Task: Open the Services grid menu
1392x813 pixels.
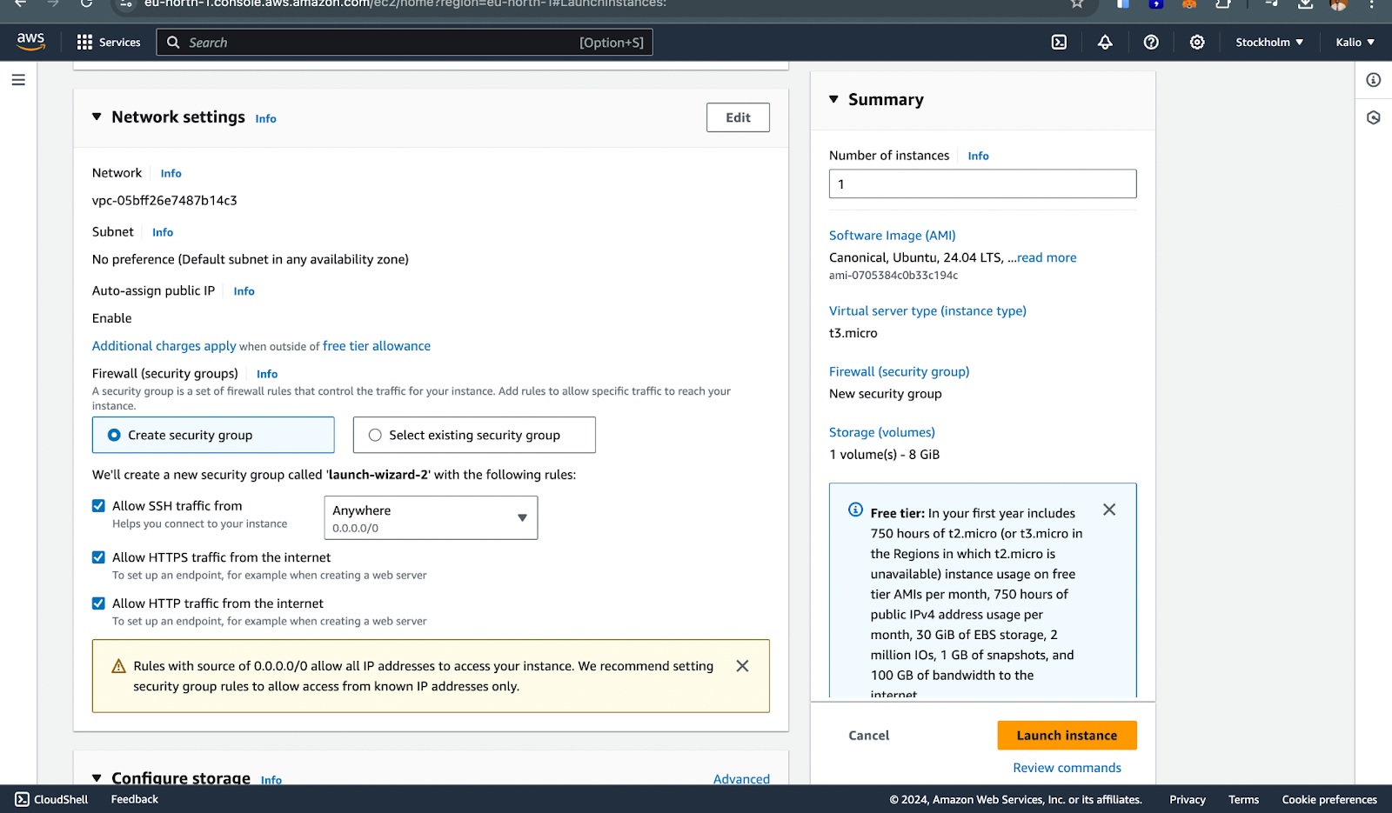Action: [84, 43]
